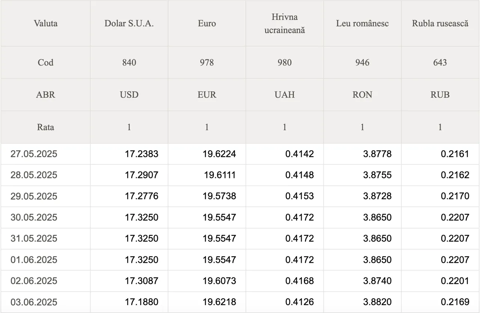
Task: Click the UAH value 0.4153
Action: click(x=299, y=196)
